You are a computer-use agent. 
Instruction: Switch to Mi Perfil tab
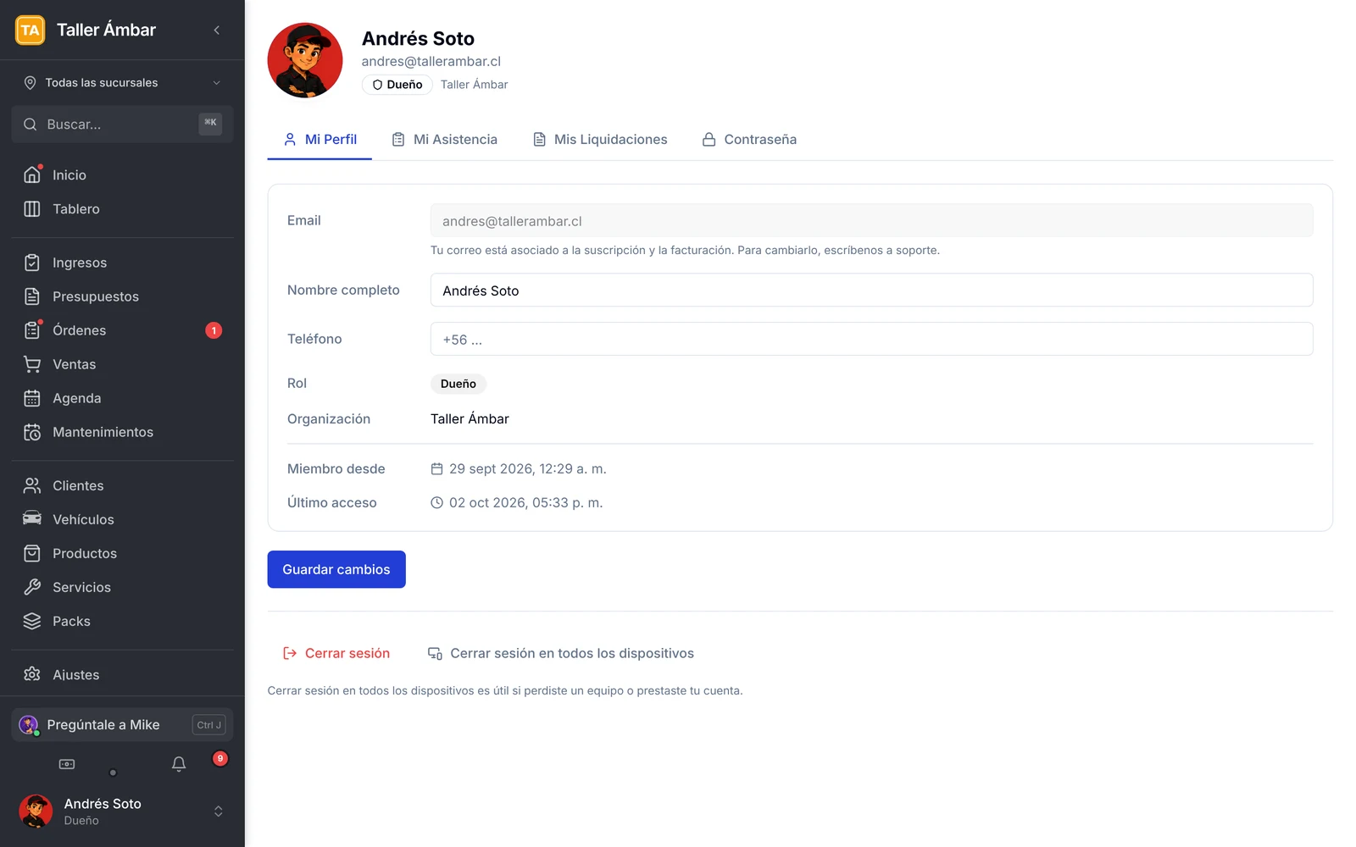point(320,139)
